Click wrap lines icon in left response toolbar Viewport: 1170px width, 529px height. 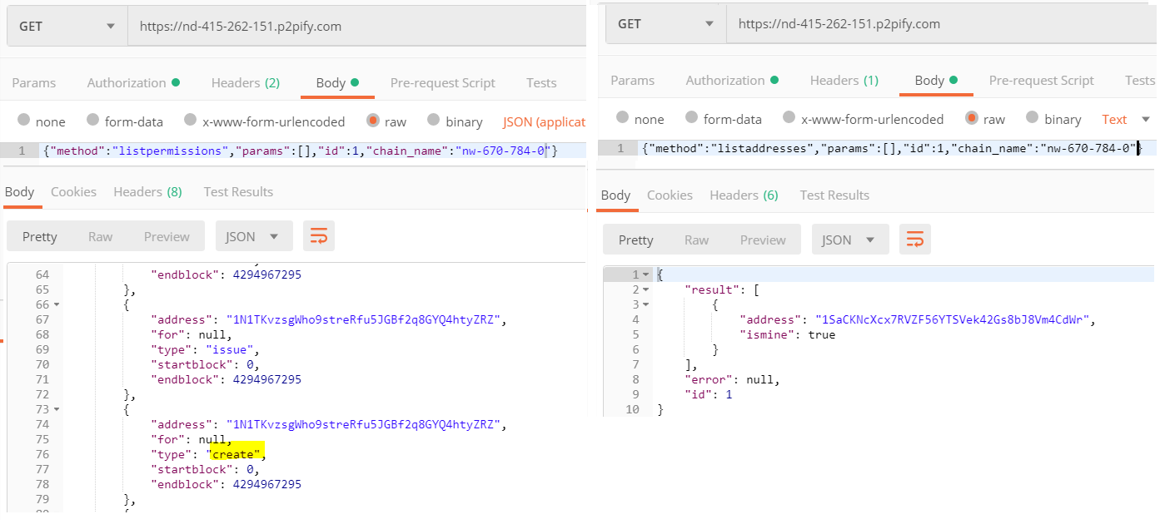[319, 236]
